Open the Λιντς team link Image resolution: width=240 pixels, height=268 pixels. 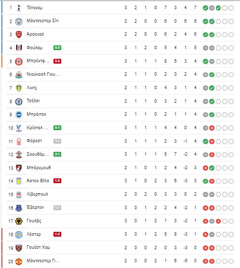coord(32,88)
